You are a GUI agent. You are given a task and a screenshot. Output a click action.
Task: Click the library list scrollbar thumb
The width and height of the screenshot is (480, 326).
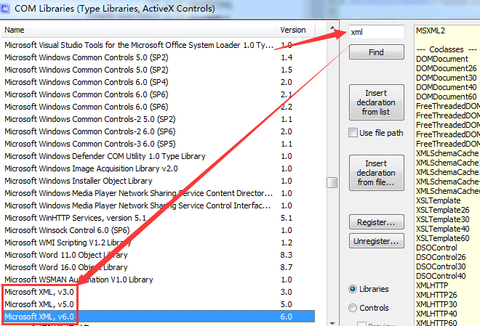(332, 183)
